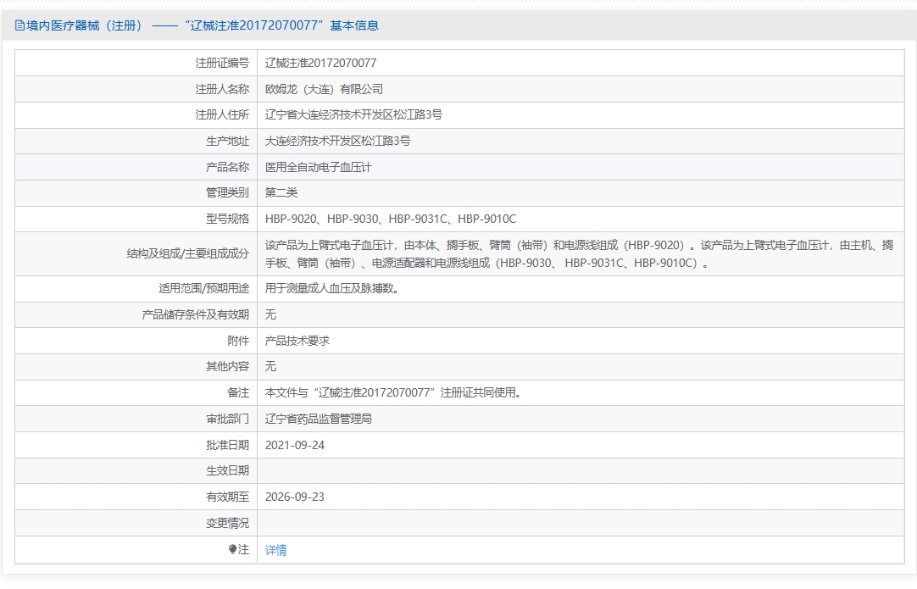Click the 附件 label

pyautogui.click(x=238, y=341)
